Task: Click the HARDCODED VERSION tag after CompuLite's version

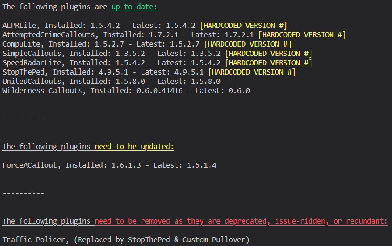Action: tap(247, 44)
